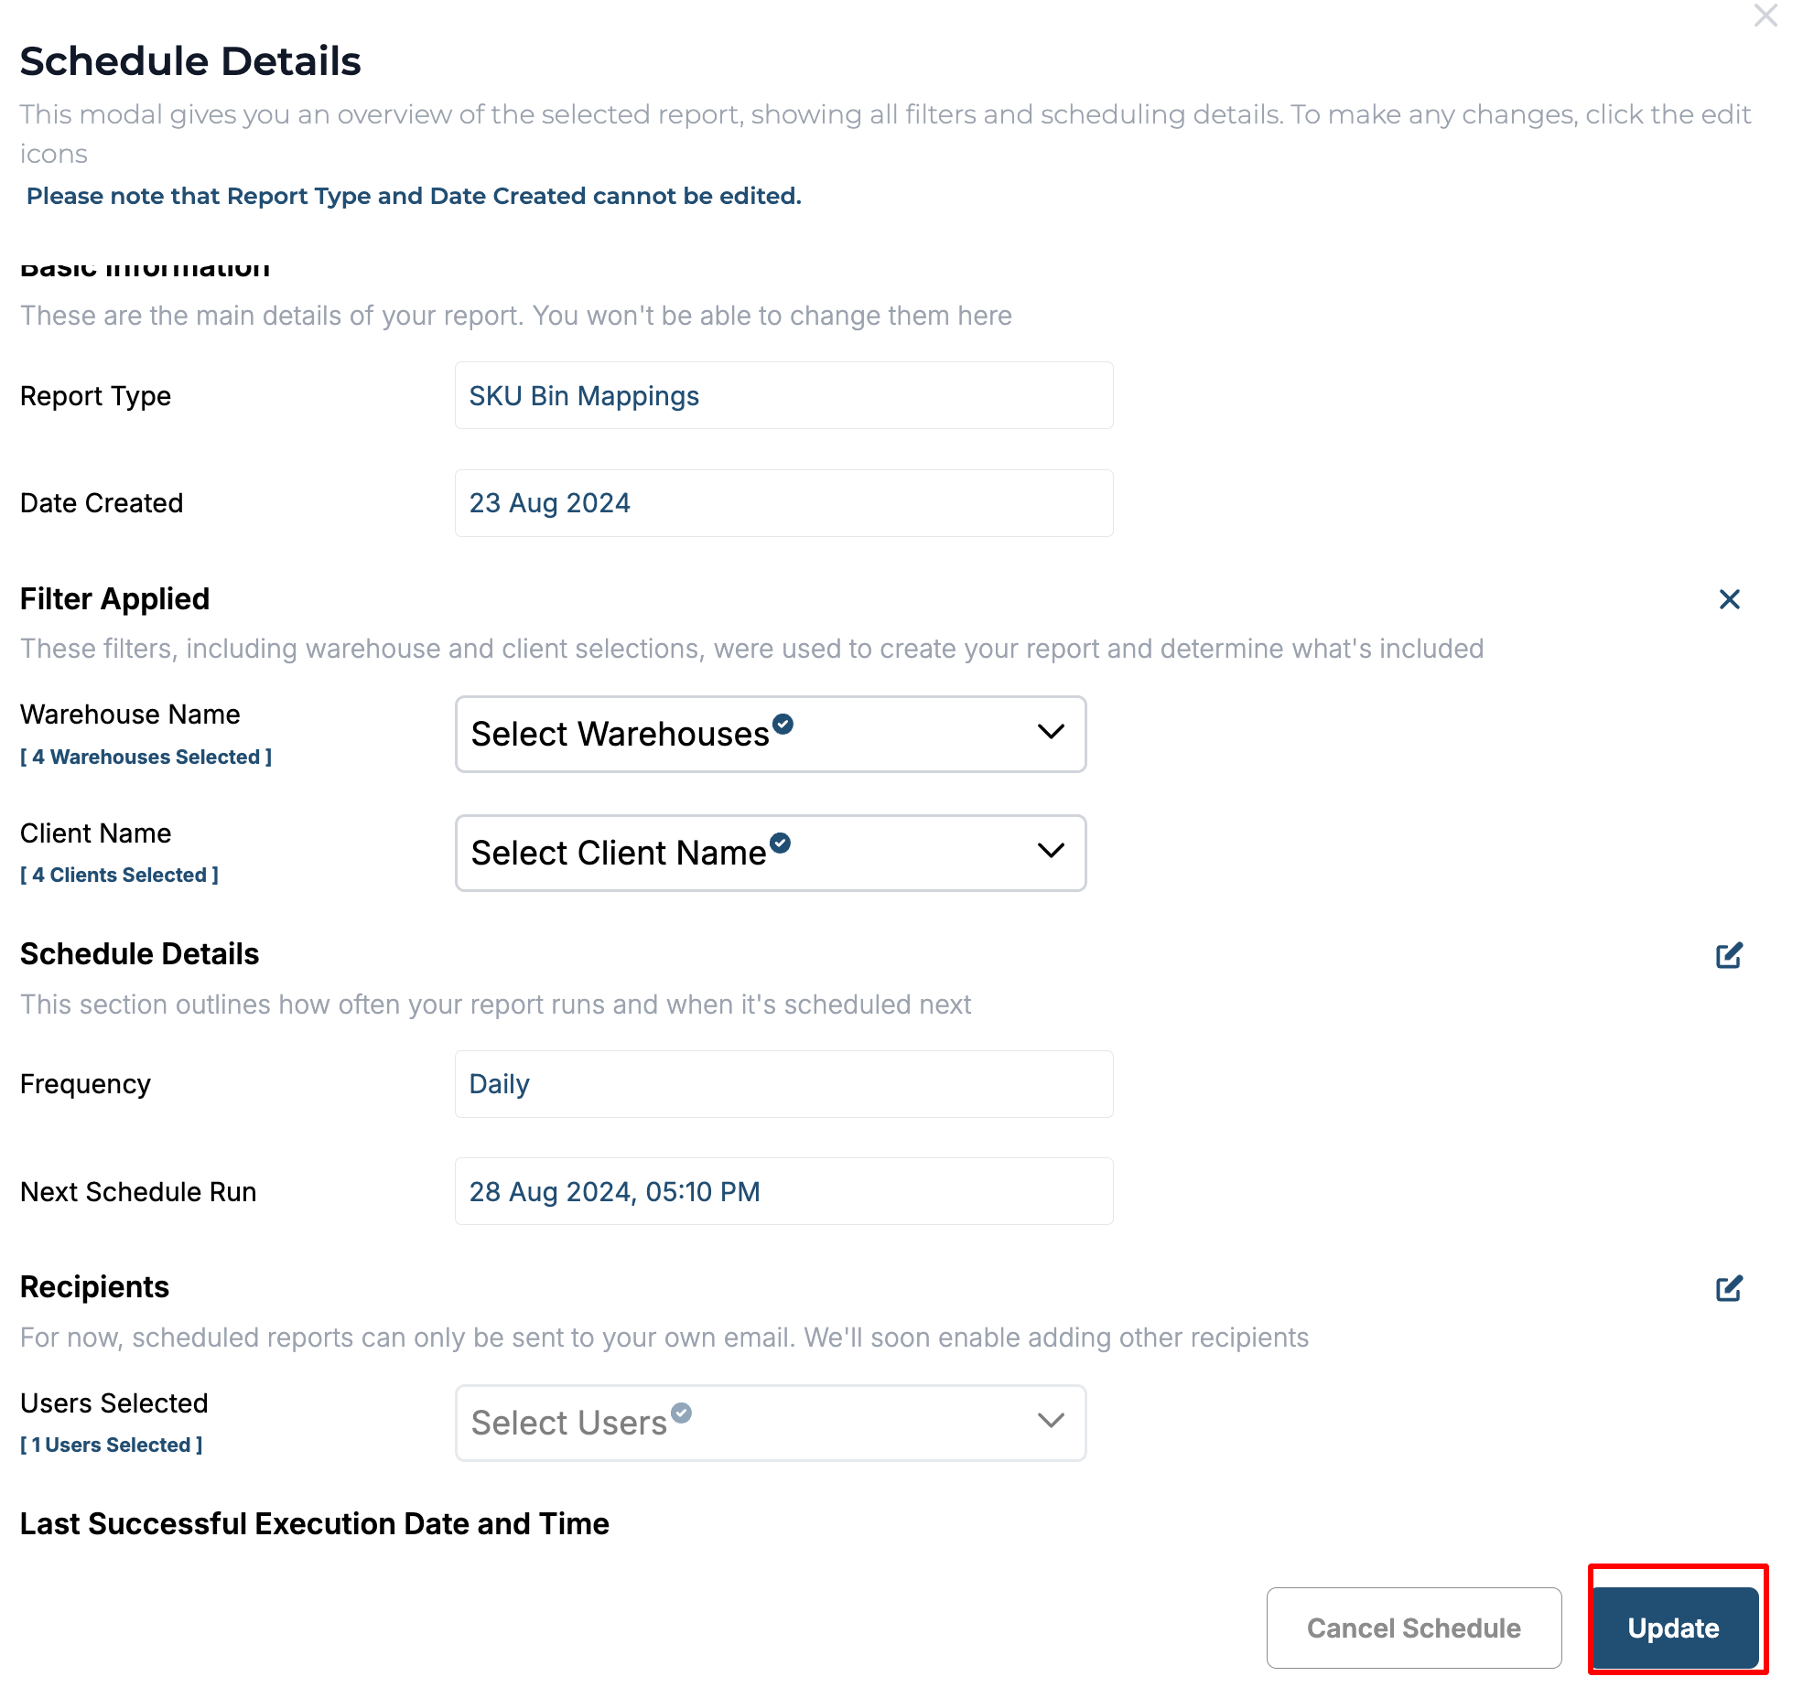The image size is (1803, 1698).
Task: Click the Cancel Schedule button
Action: (1413, 1628)
